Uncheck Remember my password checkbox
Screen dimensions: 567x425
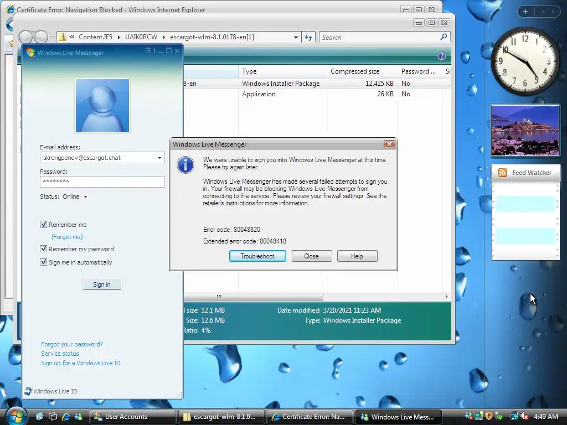point(43,248)
